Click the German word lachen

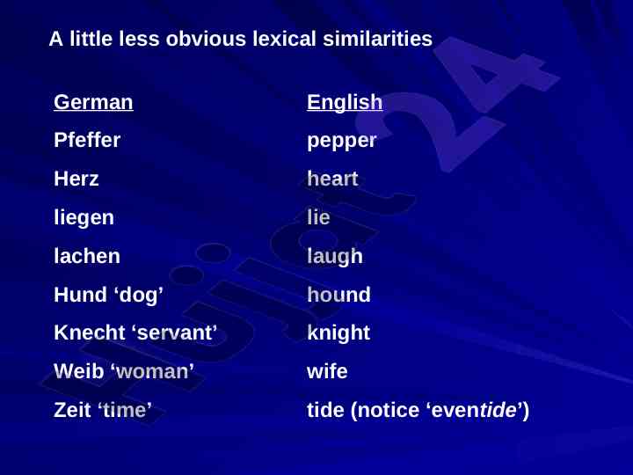click(x=87, y=256)
